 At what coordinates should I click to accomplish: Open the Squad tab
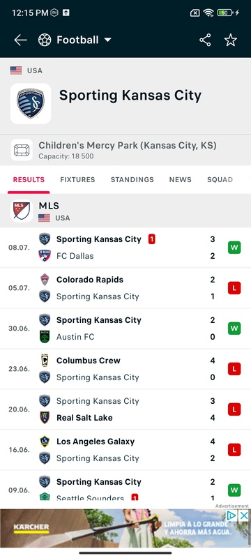[x=220, y=180]
